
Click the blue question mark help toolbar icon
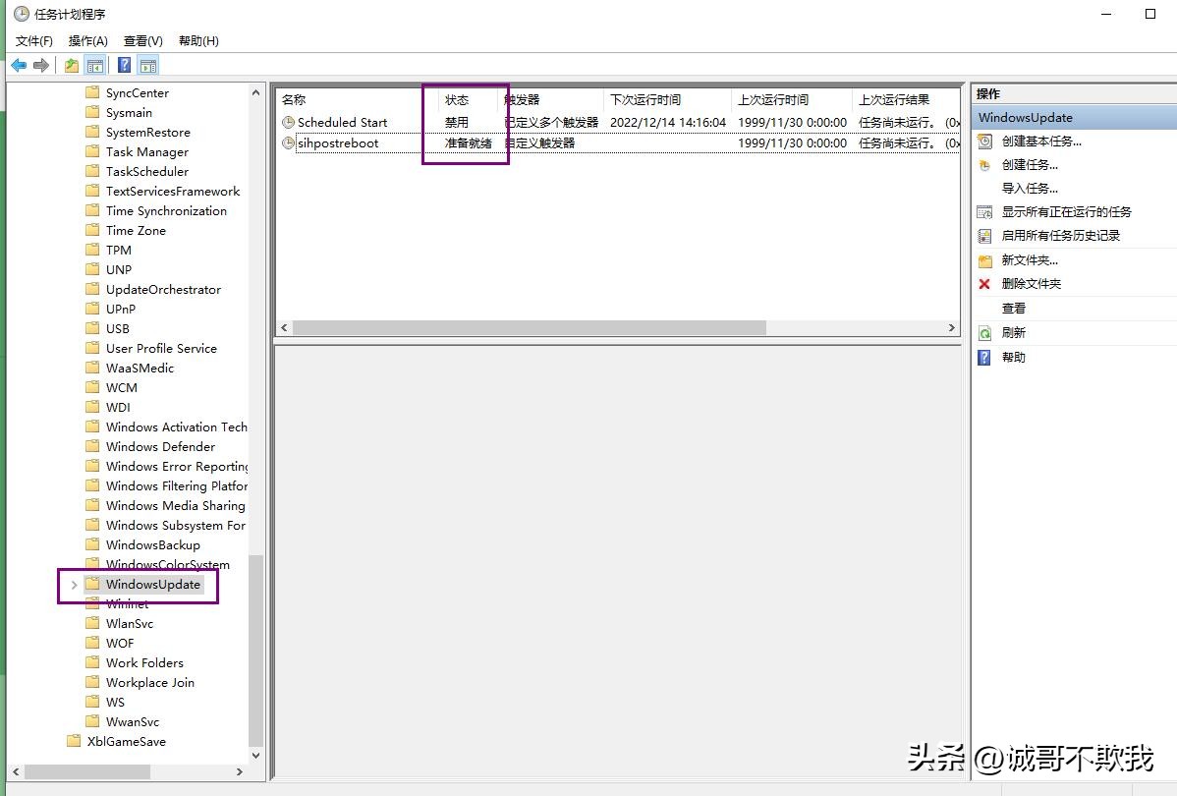(125, 65)
